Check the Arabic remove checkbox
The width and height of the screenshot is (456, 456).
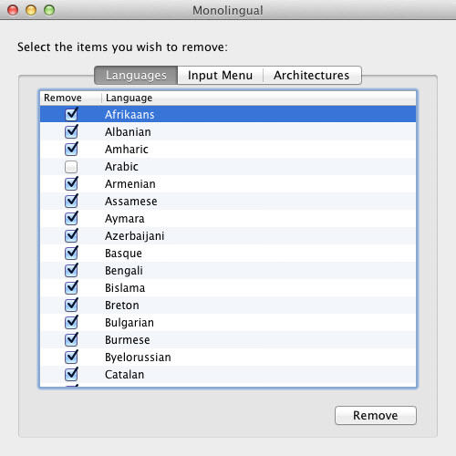tap(71, 167)
